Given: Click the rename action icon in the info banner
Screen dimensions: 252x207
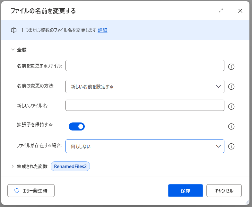Looking at the screenshot, I should click(14, 30).
